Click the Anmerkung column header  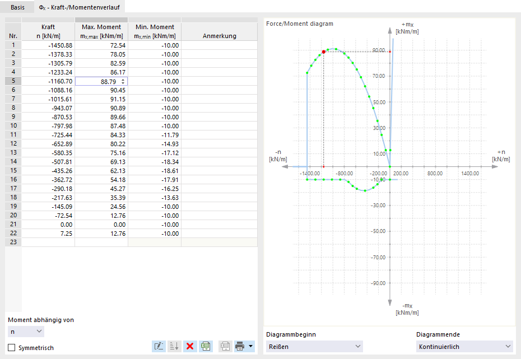pyautogui.click(x=219, y=31)
